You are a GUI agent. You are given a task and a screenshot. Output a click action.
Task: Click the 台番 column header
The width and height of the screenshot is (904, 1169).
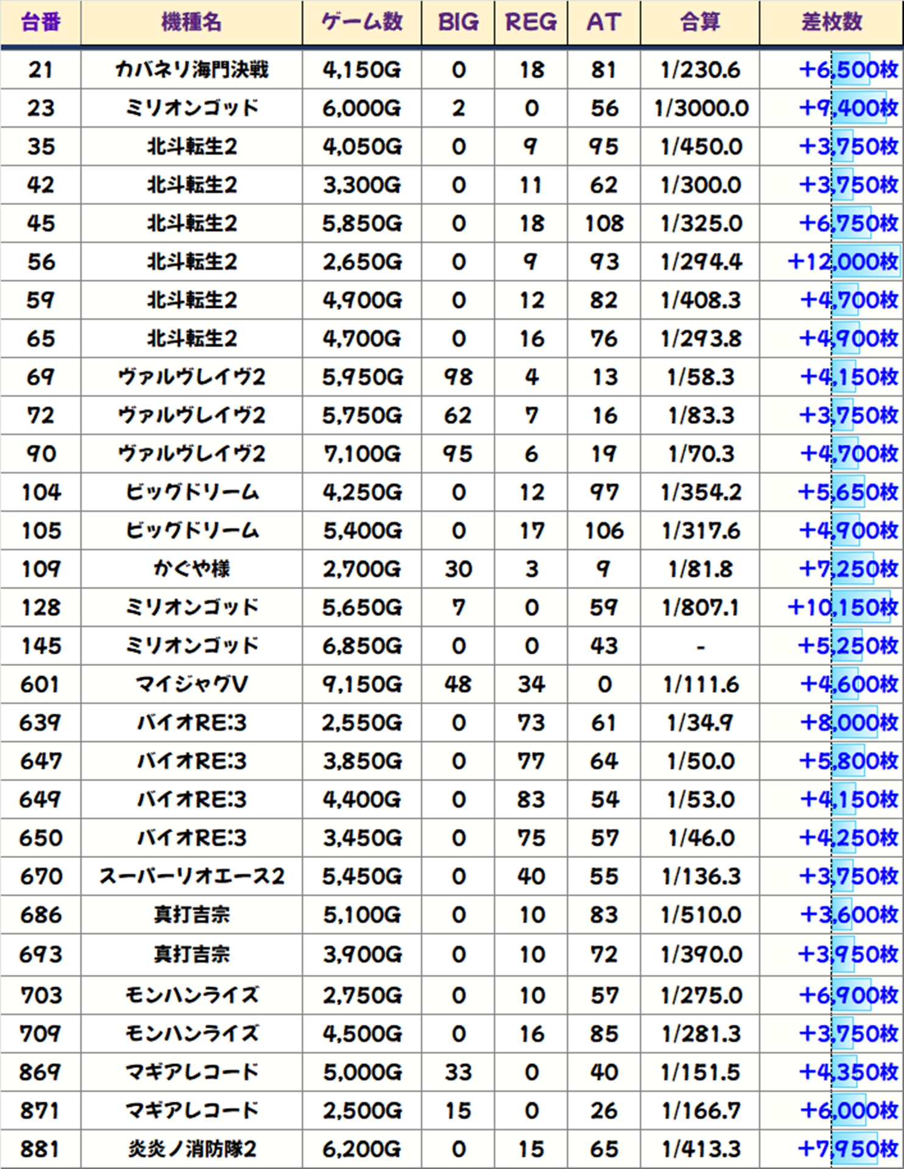click(40, 23)
